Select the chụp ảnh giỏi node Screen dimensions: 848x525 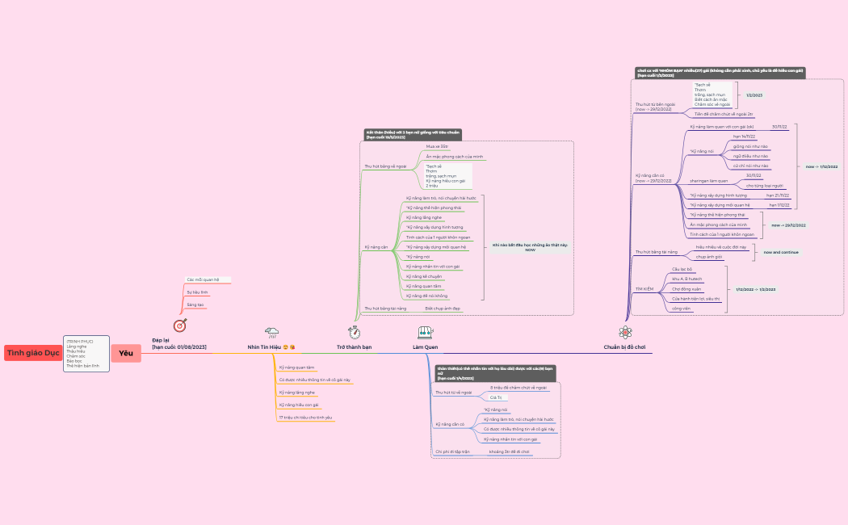(x=709, y=257)
